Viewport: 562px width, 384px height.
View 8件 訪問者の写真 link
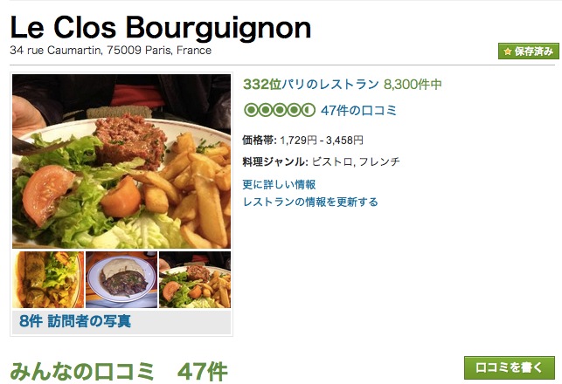click(75, 320)
